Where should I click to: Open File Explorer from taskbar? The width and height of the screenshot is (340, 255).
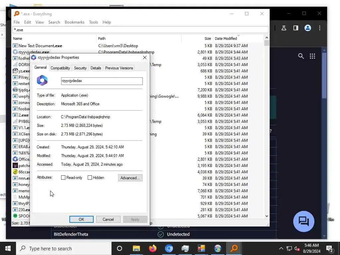pos(136,248)
